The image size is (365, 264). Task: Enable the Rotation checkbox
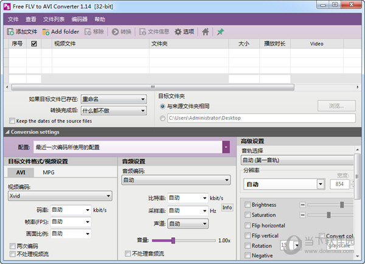248,246
